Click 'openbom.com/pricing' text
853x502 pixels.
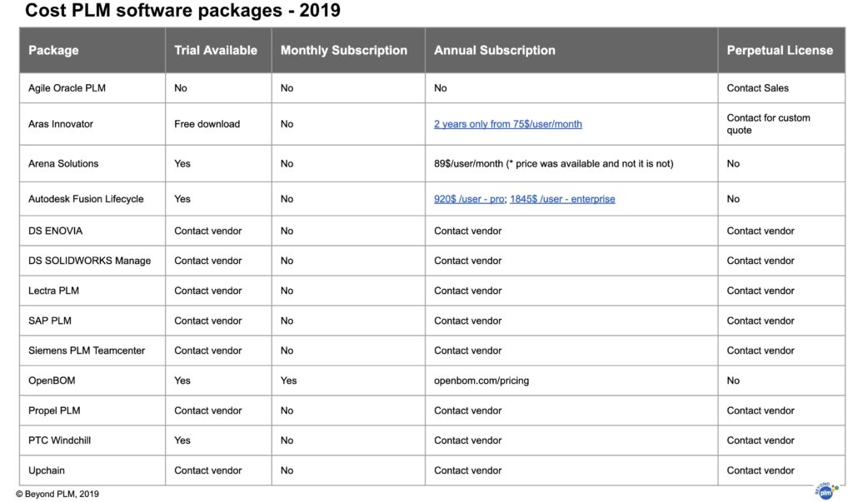pos(481,380)
